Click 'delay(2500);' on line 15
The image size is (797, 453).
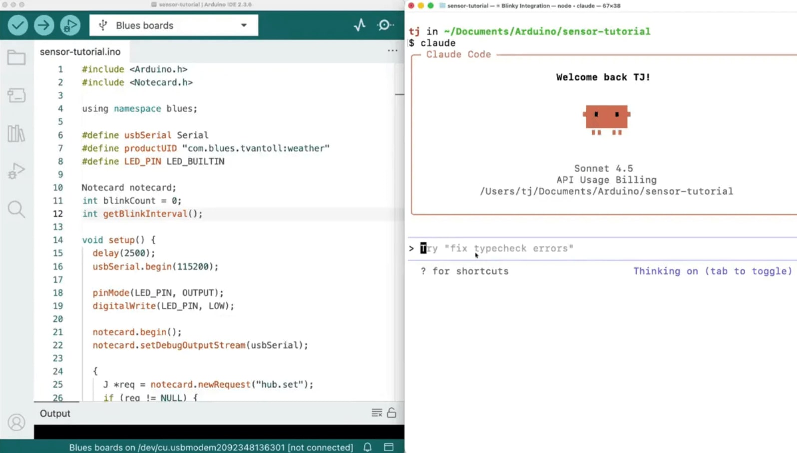click(x=124, y=253)
